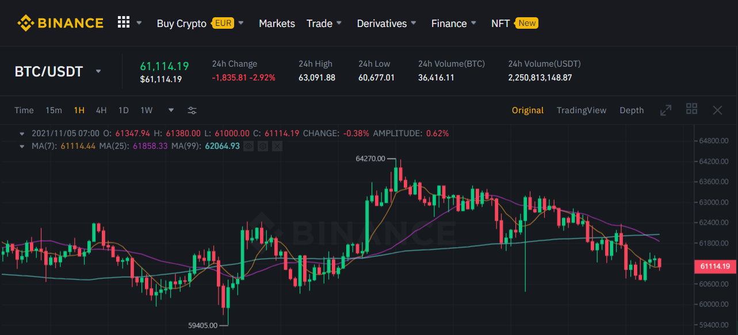Expand the arrow next to the apps grid
Viewport: 738px width, 335px height.
click(x=139, y=24)
